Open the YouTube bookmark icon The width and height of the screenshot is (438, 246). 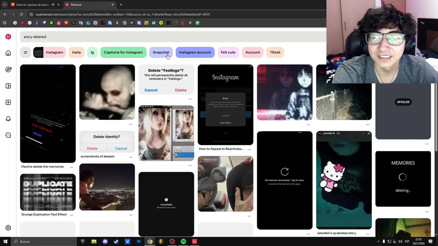click(x=22, y=23)
